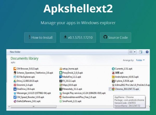Select file name IciIlmu2012 Pro Lite apk
The height and width of the screenshot is (115, 156).
(x=132, y=85)
